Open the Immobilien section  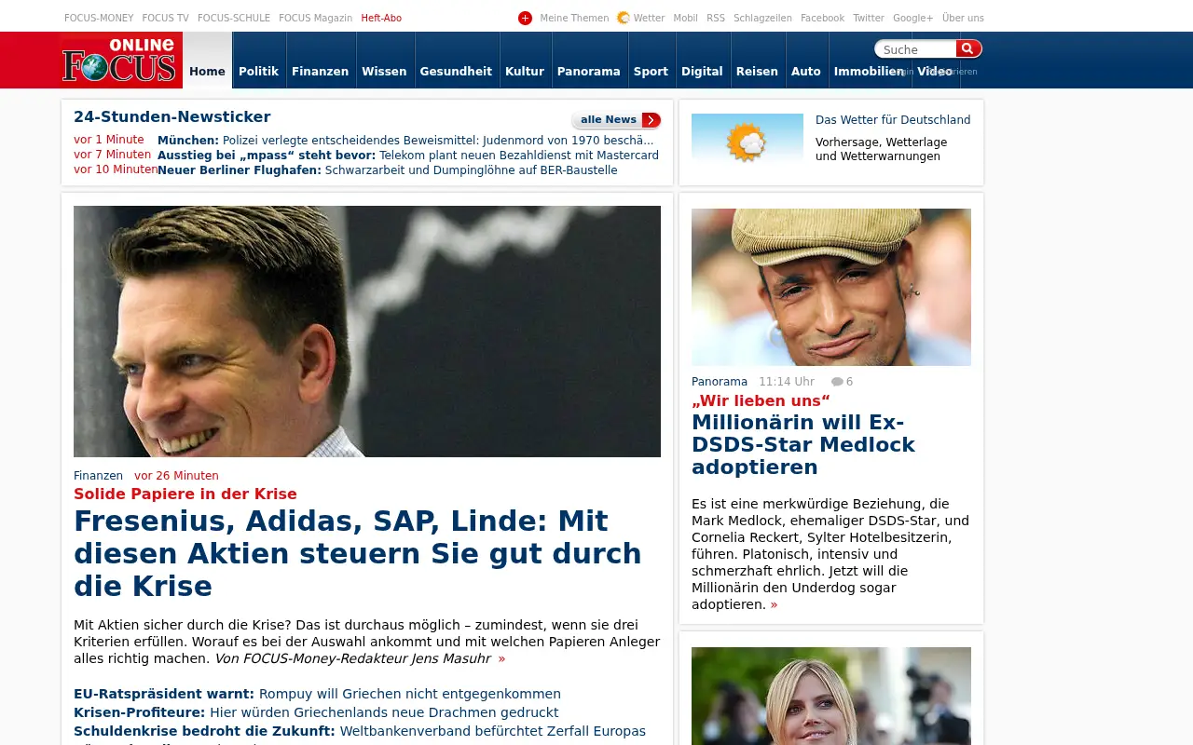869,72
